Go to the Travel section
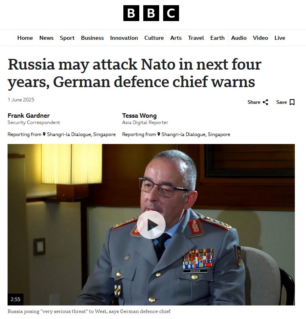Viewport: 306px width, 319px height. (196, 38)
